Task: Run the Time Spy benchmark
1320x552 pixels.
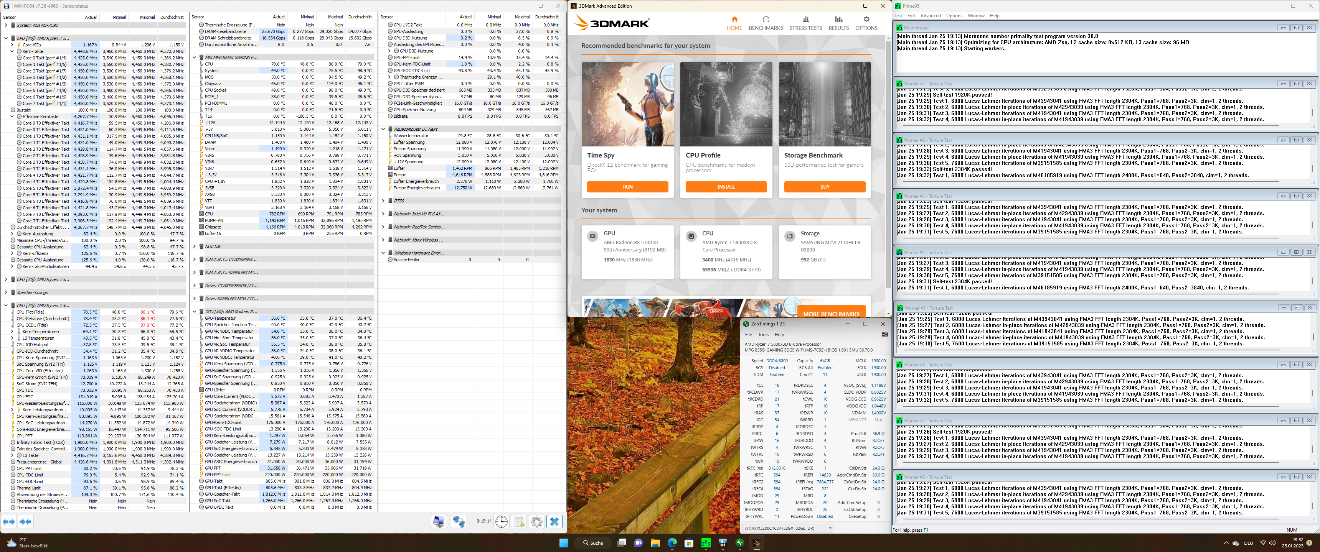Action: (627, 187)
